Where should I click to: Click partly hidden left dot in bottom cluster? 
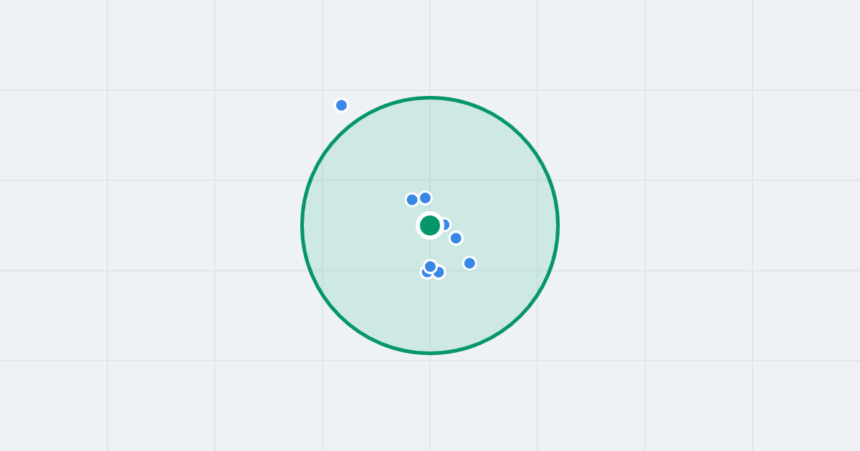click(x=424, y=273)
